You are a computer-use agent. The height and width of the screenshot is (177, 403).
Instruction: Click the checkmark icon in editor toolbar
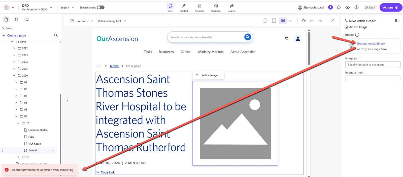tap(332, 21)
